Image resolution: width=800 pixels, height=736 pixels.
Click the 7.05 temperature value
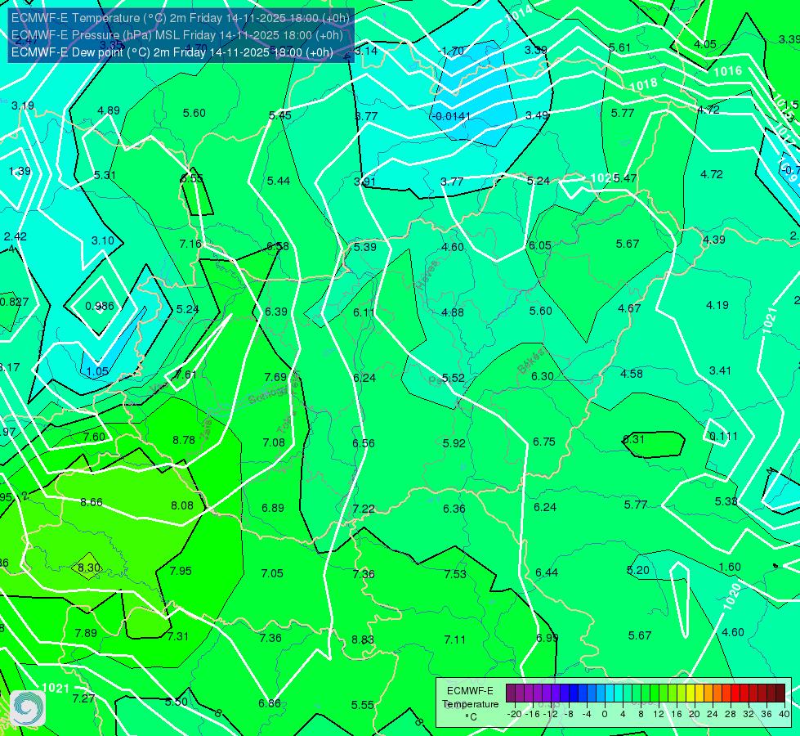pyautogui.click(x=272, y=573)
